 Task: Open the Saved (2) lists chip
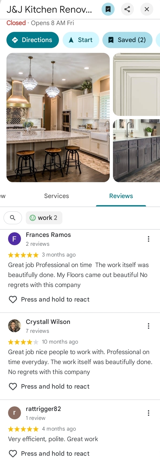[x=127, y=40]
